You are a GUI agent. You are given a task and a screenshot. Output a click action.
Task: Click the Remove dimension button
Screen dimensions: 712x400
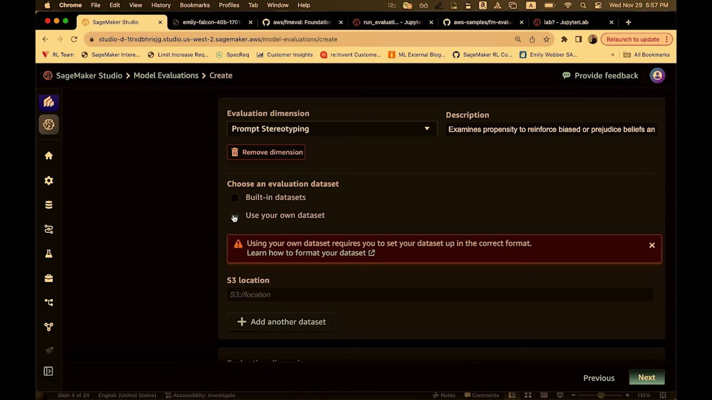[266, 152]
